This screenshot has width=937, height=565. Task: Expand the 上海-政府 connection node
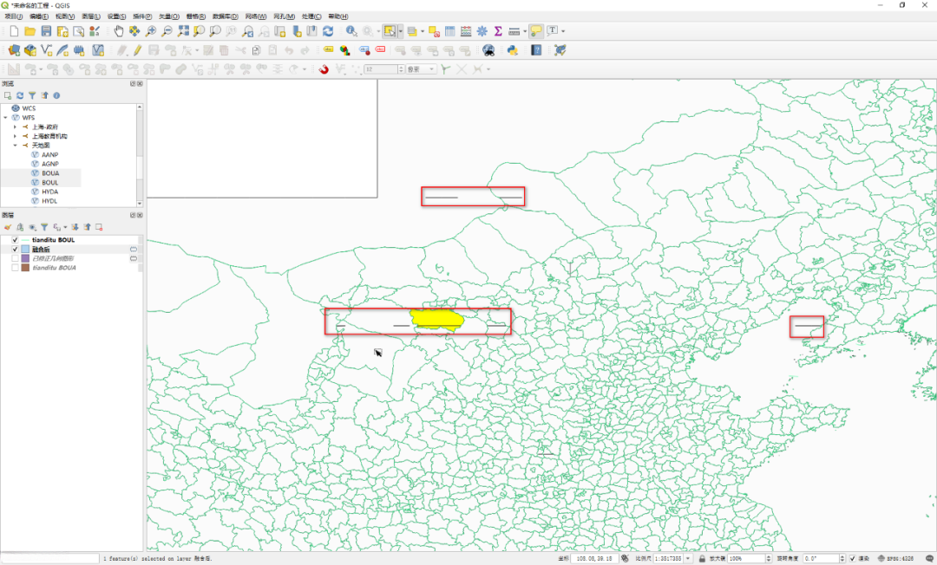coord(15,127)
